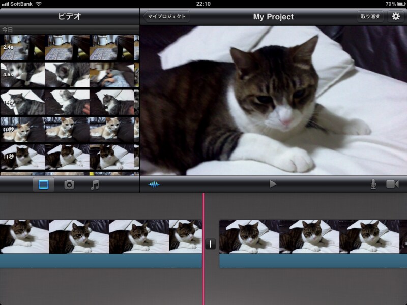Record voiceover with microphone icon

coord(373,184)
